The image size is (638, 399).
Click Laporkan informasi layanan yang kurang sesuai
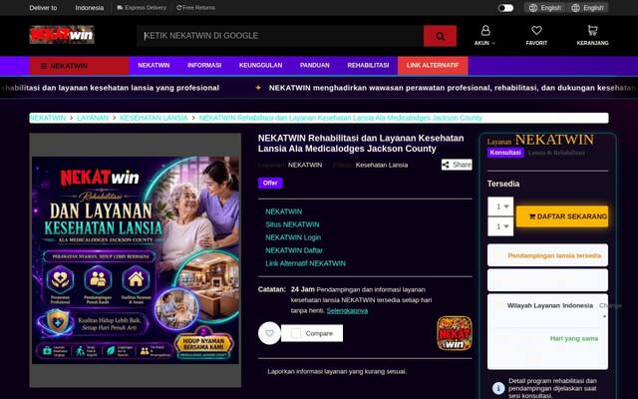(x=337, y=371)
